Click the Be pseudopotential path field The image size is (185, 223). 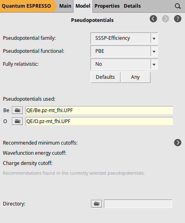point(99,110)
